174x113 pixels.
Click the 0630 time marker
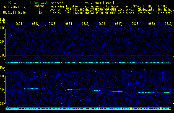(x=168, y=24)
